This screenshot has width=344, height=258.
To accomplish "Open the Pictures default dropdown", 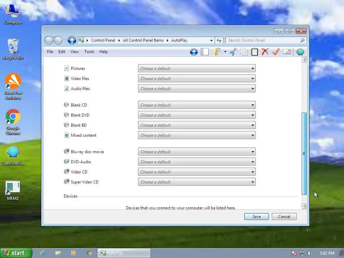I will [x=197, y=69].
